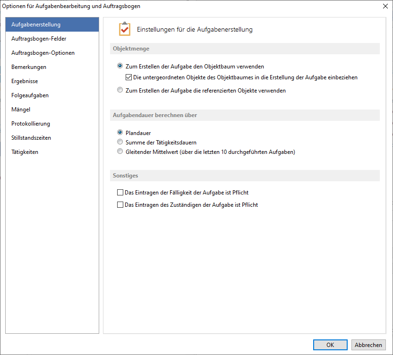
Task: Click the clipboard checkmark icon
Action: pos(125,29)
